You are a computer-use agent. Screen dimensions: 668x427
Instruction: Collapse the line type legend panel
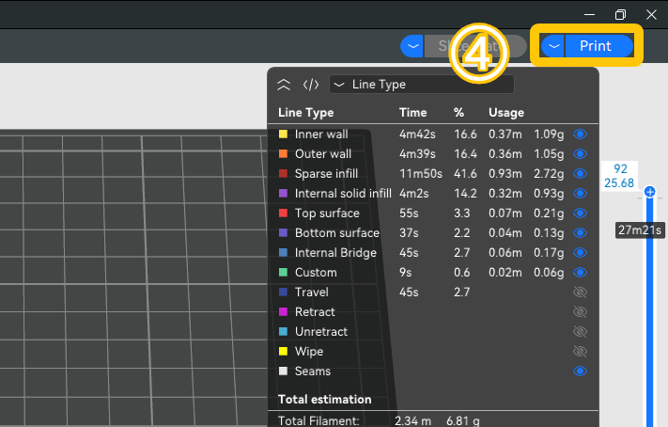[284, 85]
